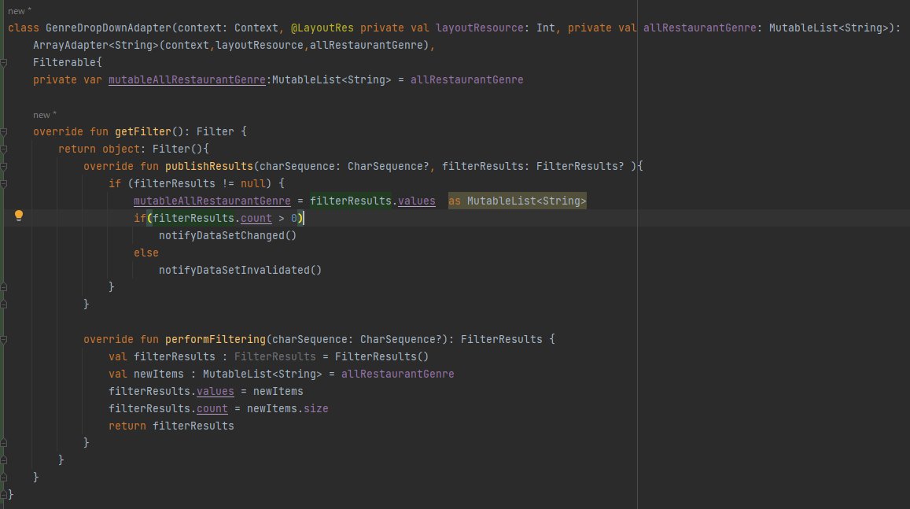Screen dimensions: 910x509
Task: Click 'count' in 'filterResults.count = newItems.size'
Action: click(x=212, y=409)
